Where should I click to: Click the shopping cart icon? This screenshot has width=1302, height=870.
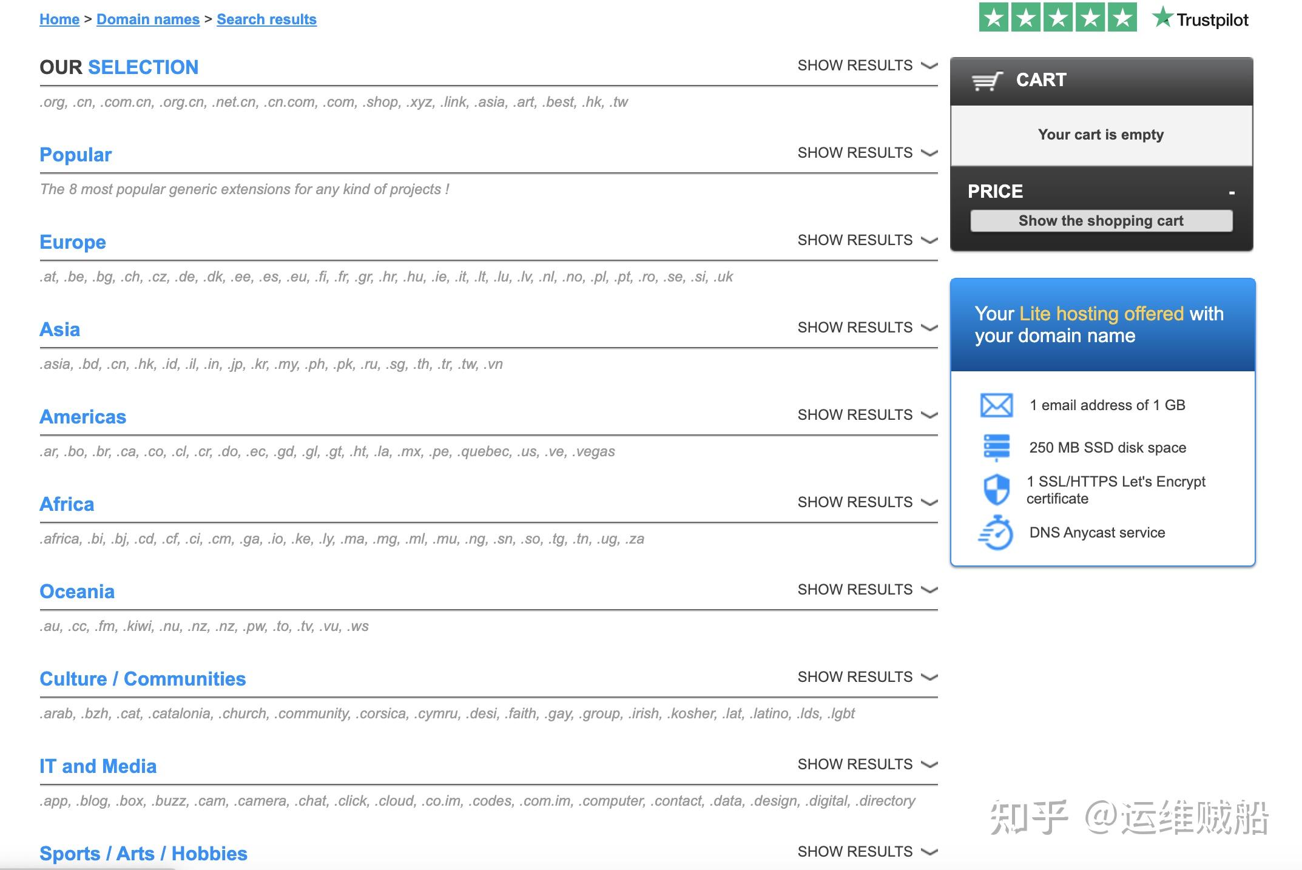987,81
